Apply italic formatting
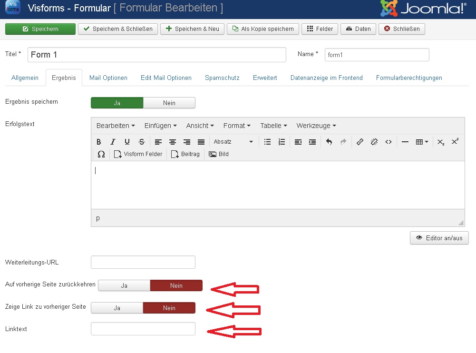Viewport: 476px width, 353px height. (113, 142)
